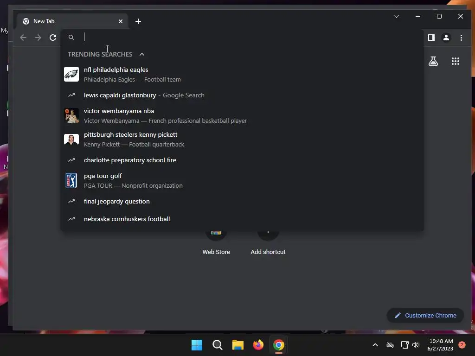Open Windows taskbar search
Viewport: 475px width, 356px height.
tap(218, 345)
